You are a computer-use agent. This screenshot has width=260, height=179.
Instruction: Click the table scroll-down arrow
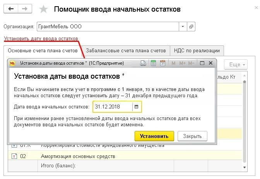click(245, 167)
